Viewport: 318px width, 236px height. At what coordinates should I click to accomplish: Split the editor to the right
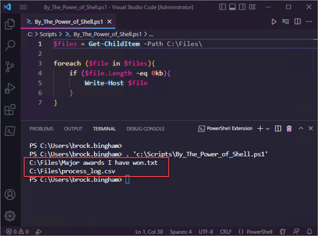pyautogui.click(x=298, y=21)
